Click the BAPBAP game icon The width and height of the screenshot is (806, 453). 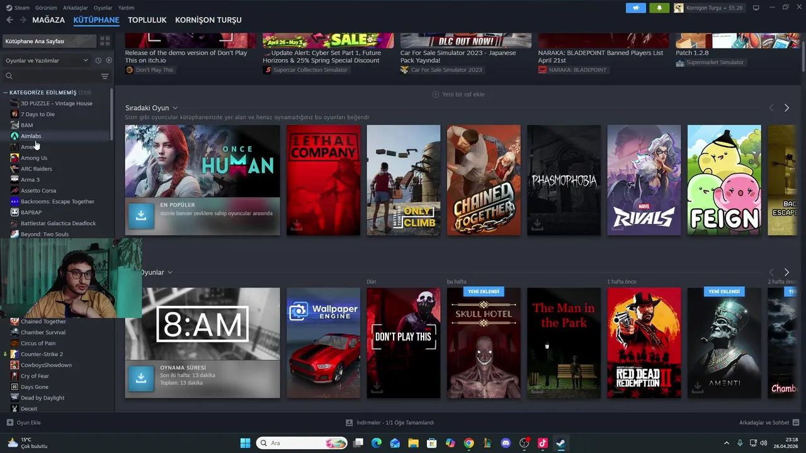(x=14, y=212)
